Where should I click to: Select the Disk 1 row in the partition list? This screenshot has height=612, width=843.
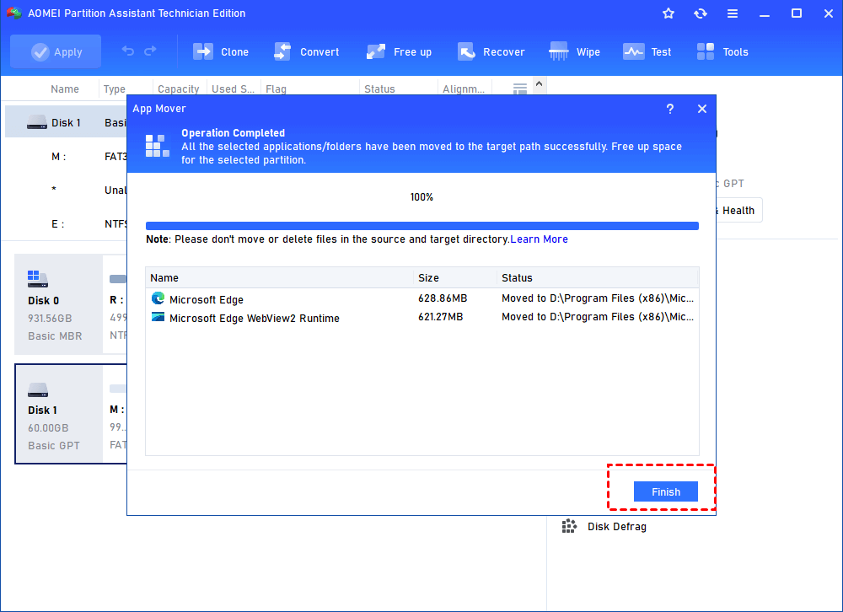point(66,122)
